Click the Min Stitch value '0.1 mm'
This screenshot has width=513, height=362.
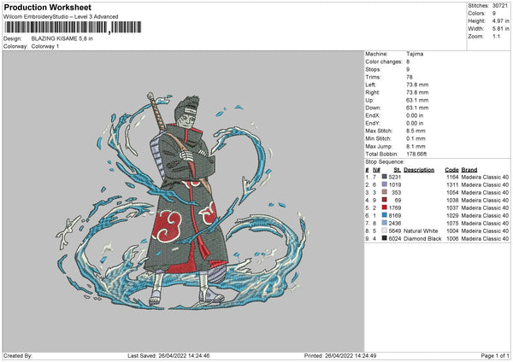pos(416,138)
